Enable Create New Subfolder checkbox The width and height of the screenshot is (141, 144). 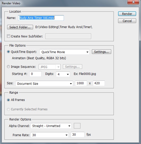tap(8, 36)
